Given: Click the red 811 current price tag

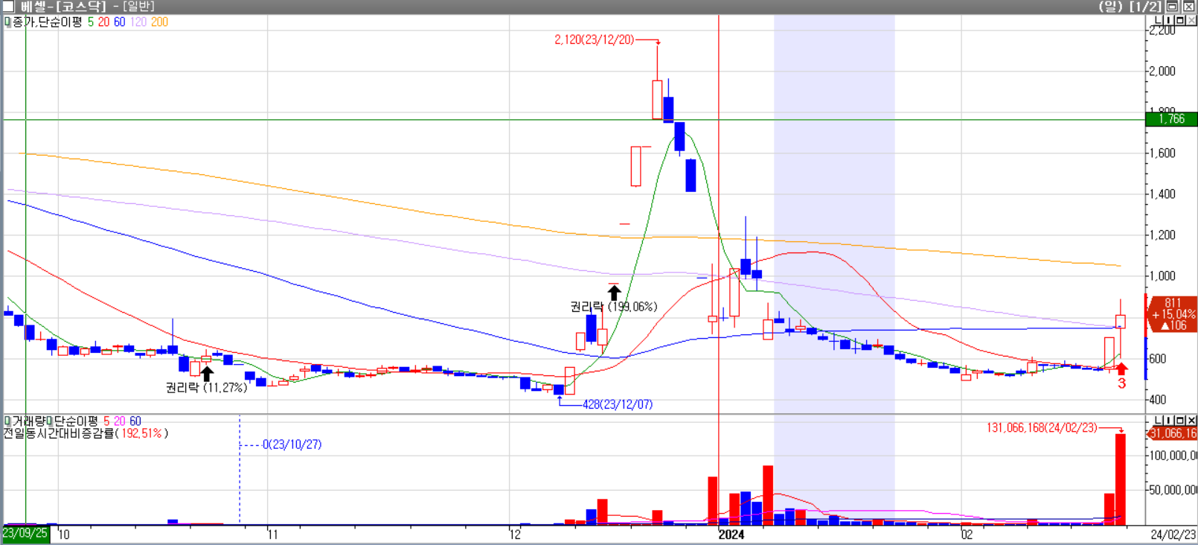Looking at the screenshot, I should coord(1173,314).
